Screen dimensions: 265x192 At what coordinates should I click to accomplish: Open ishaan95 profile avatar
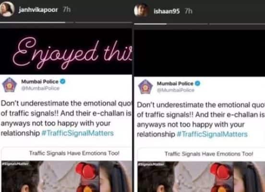click(x=141, y=10)
